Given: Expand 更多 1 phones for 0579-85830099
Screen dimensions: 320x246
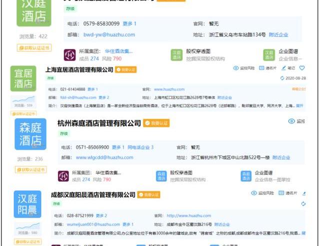Looking at the screenshot, I should pos(129,23).
